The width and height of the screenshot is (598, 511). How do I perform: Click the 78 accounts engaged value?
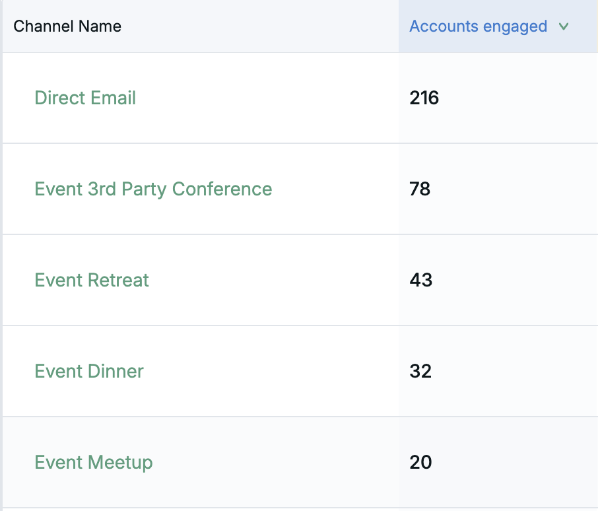pyautogui.click(x=420, y=189)
